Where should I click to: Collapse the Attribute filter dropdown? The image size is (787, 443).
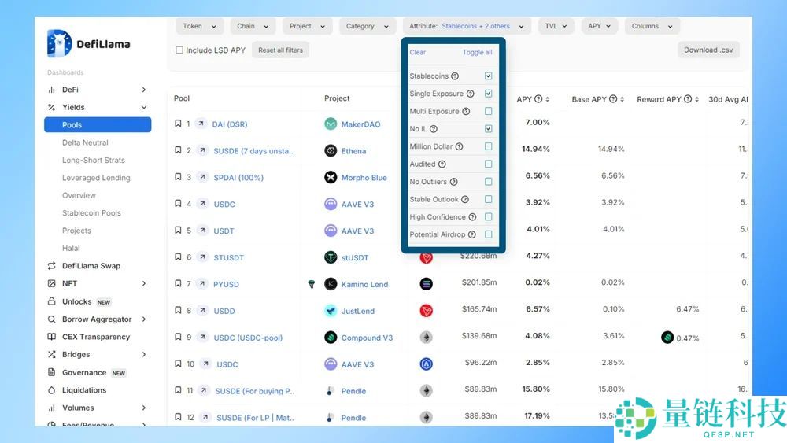point(466,26)
